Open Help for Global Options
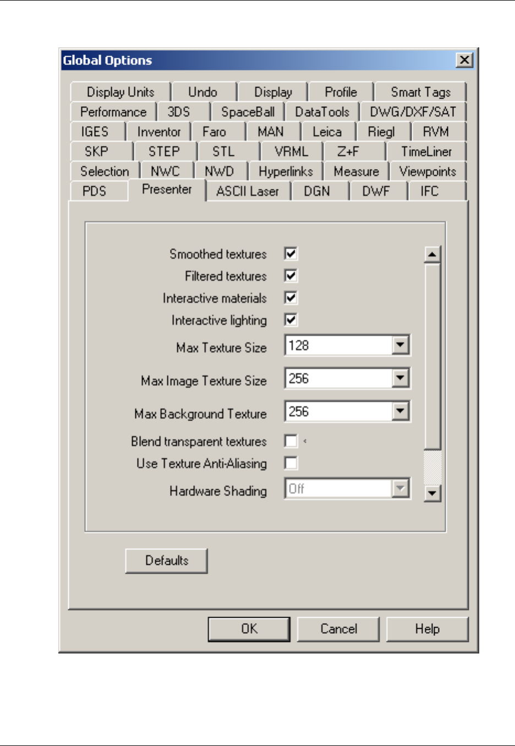515x746 pixels. coord(428,629)
